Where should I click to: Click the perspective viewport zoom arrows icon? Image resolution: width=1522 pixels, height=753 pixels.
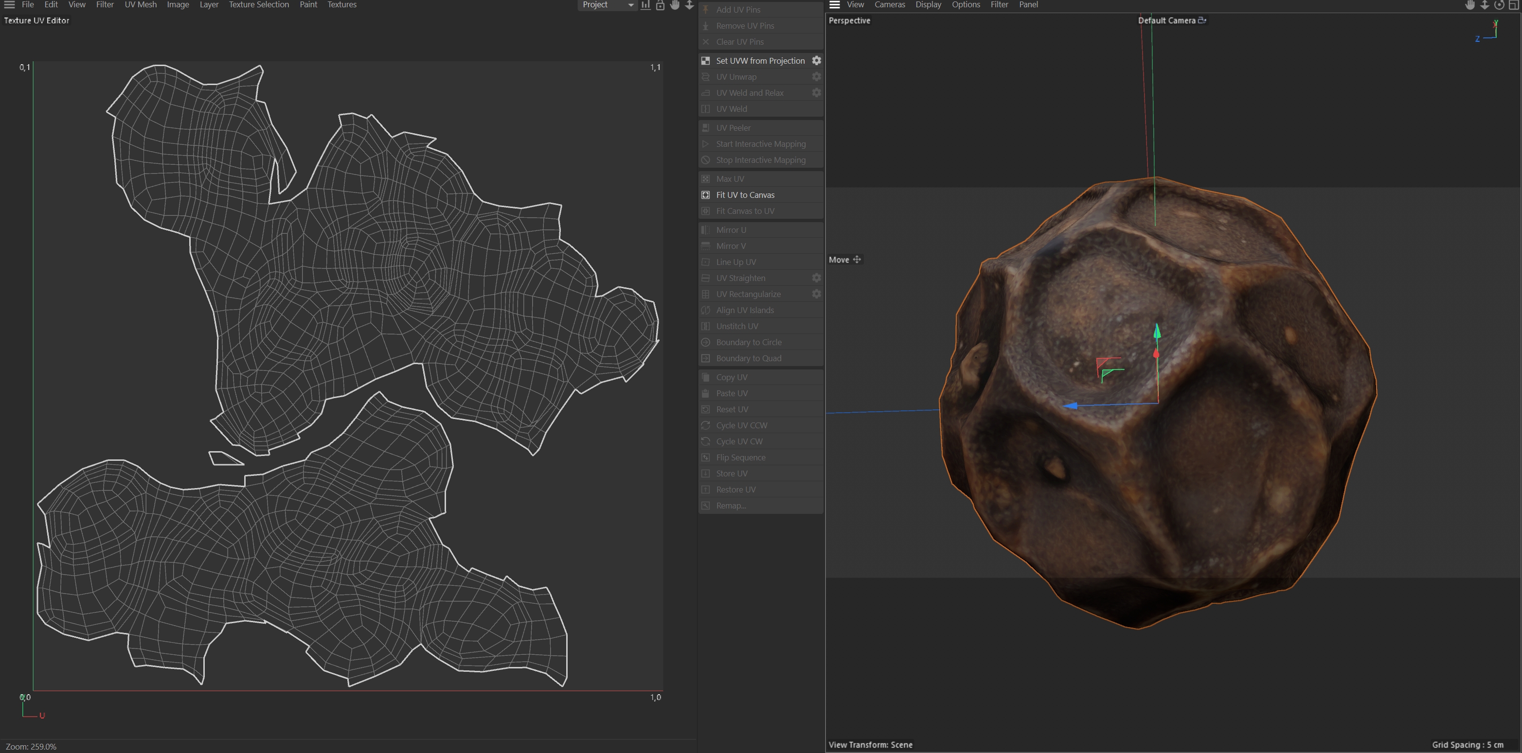pyautogui.click(x=1484, y=5)
